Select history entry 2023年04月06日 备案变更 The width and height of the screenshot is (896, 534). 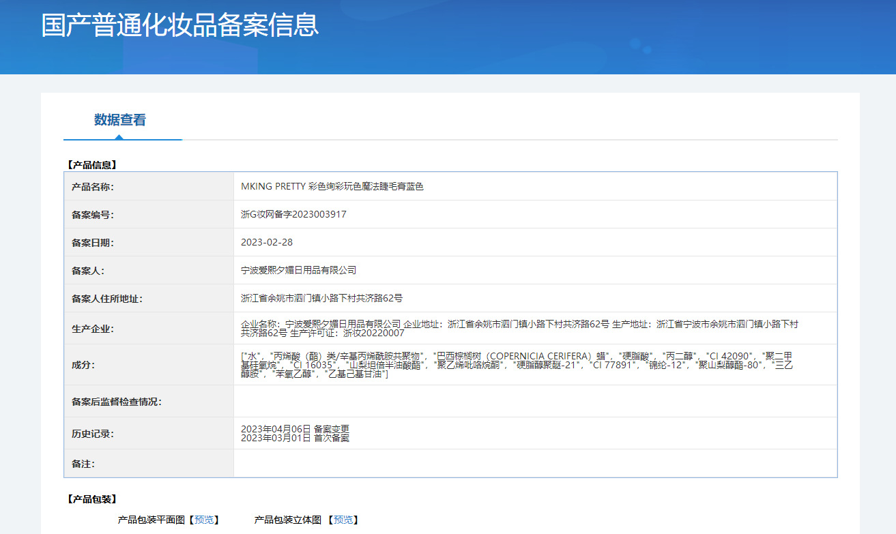[295, 429]
